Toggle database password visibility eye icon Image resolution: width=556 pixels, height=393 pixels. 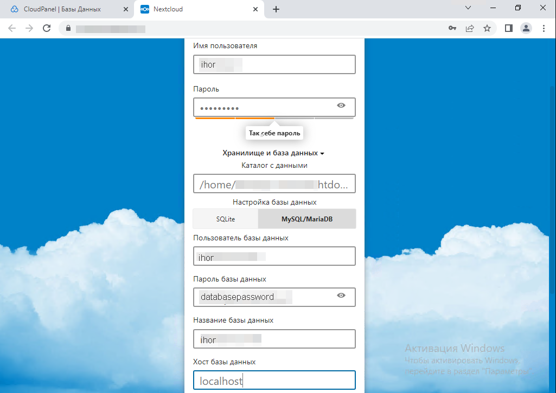point(341,296)
